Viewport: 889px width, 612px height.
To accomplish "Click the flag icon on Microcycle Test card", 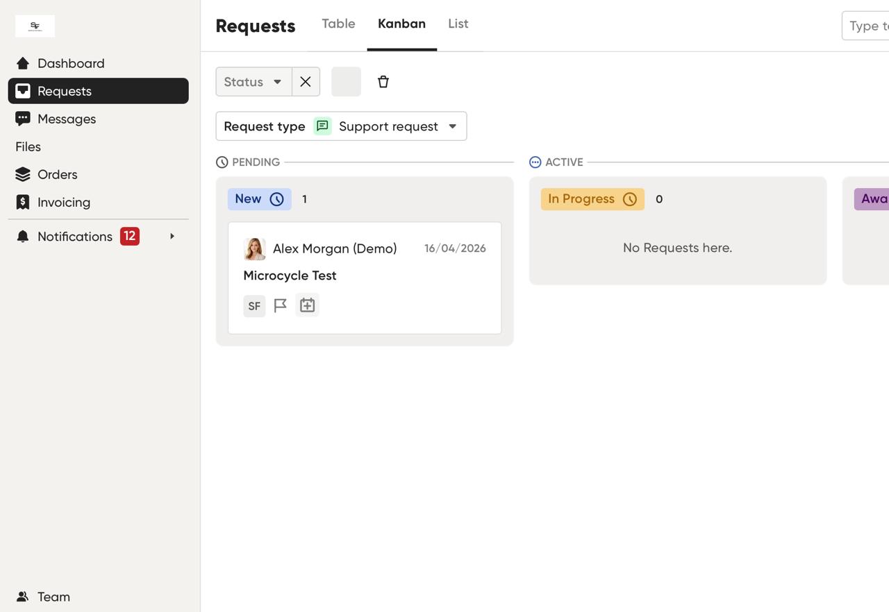I will tap(281, 305).
